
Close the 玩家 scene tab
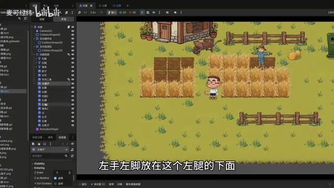91,6
